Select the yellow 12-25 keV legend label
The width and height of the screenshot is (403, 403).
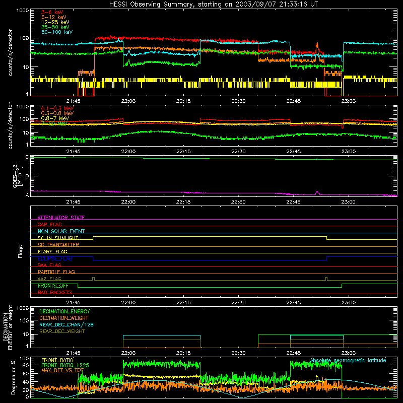coord(55,22)
